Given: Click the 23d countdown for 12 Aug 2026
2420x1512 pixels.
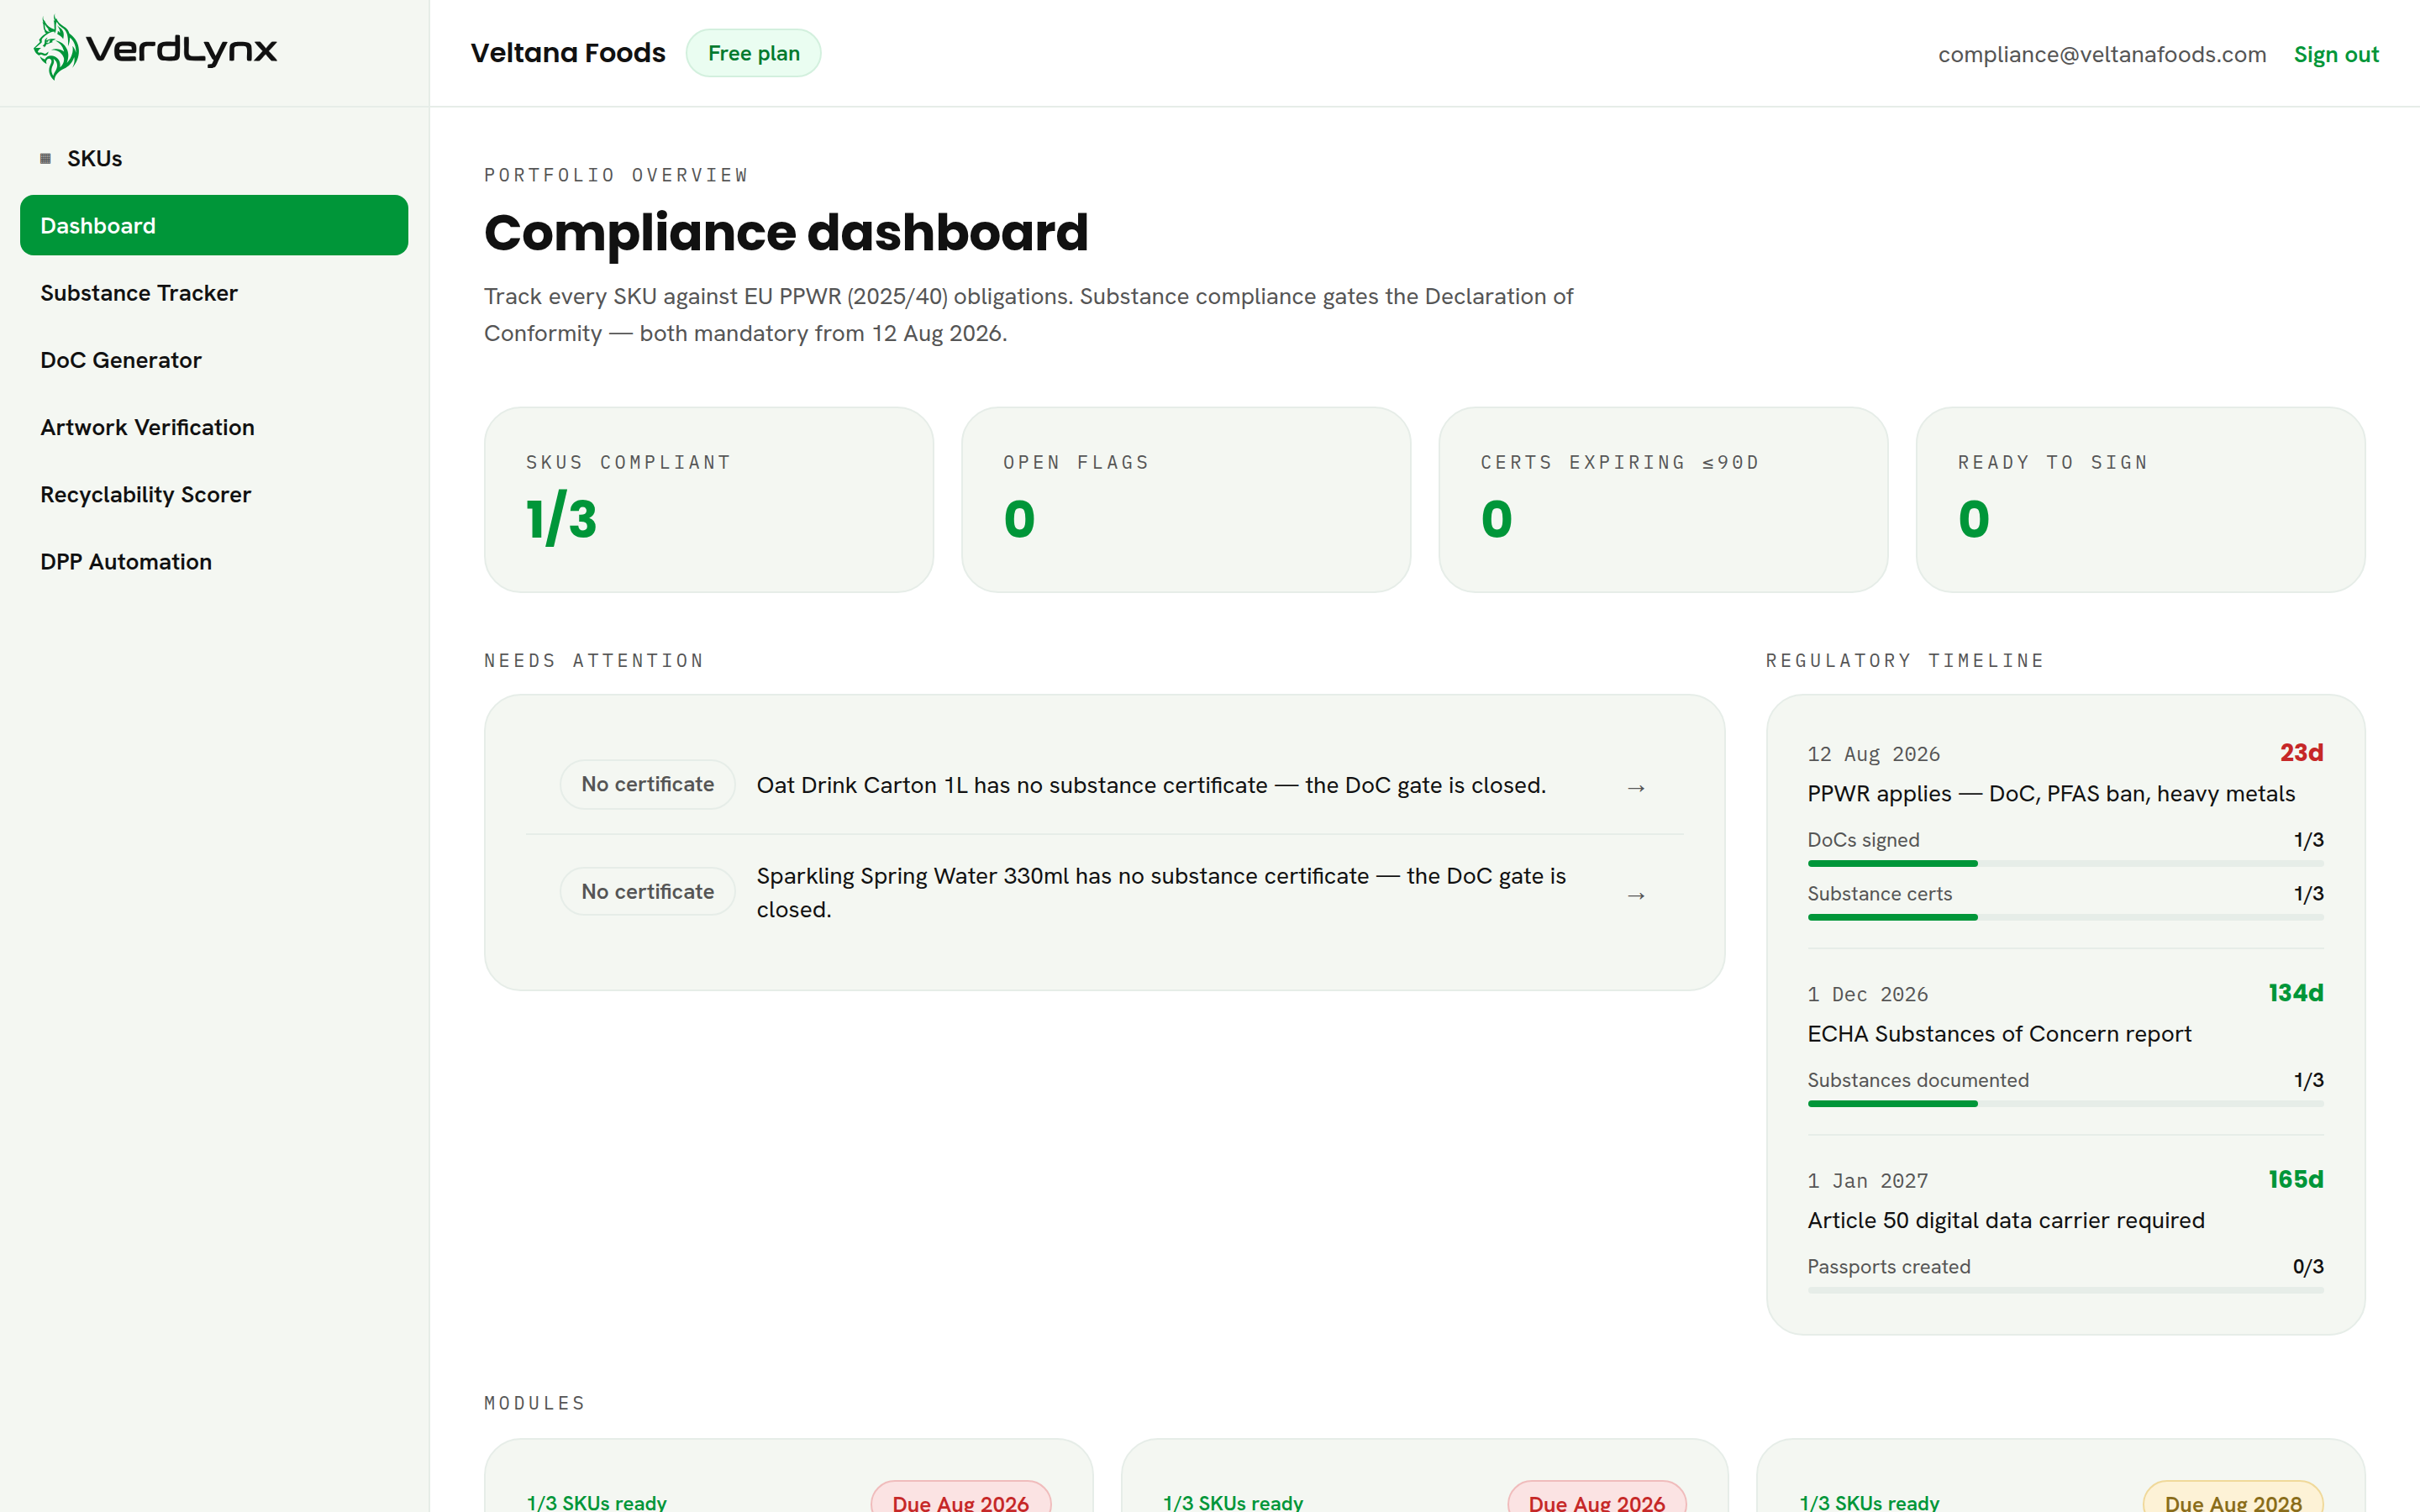Looking at the screenshot, I should click(x=2301, y=752).
